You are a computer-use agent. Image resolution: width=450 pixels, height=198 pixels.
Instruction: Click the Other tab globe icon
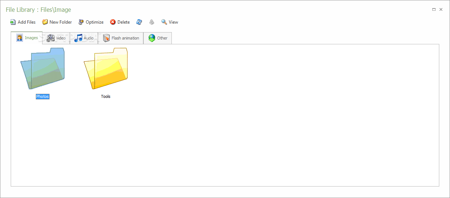click(152, 38)
